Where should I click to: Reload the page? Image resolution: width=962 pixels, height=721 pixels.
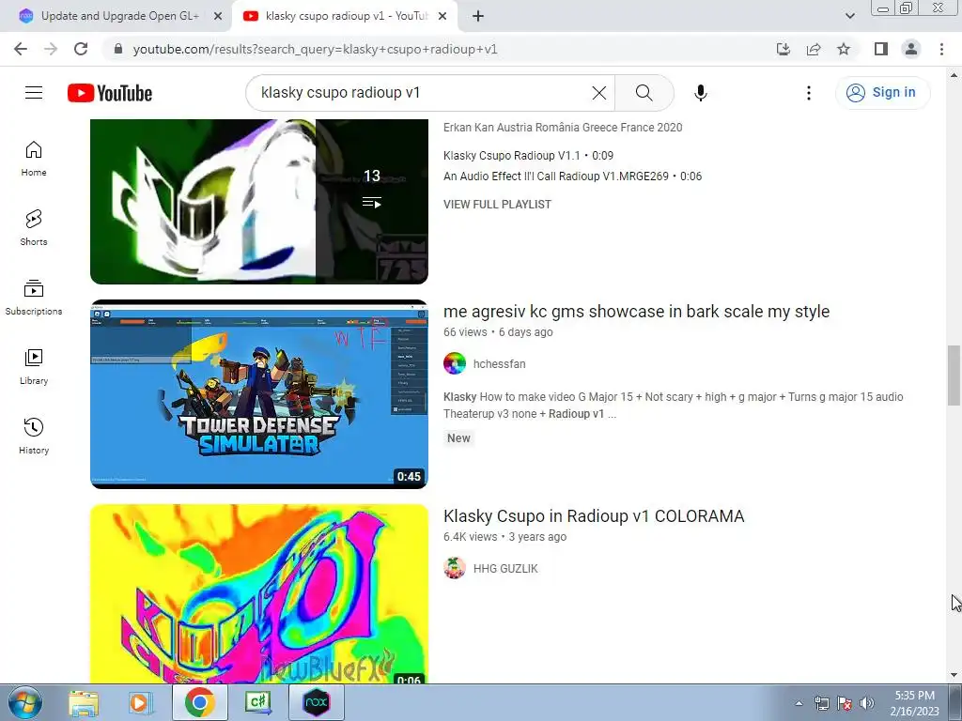[x=81, y=49]
